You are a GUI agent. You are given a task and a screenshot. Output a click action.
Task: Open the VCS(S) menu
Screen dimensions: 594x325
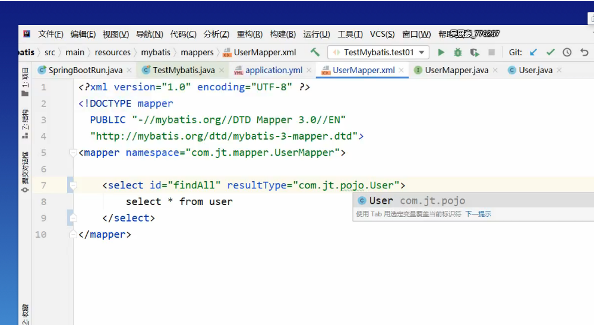tap(382, 34)
